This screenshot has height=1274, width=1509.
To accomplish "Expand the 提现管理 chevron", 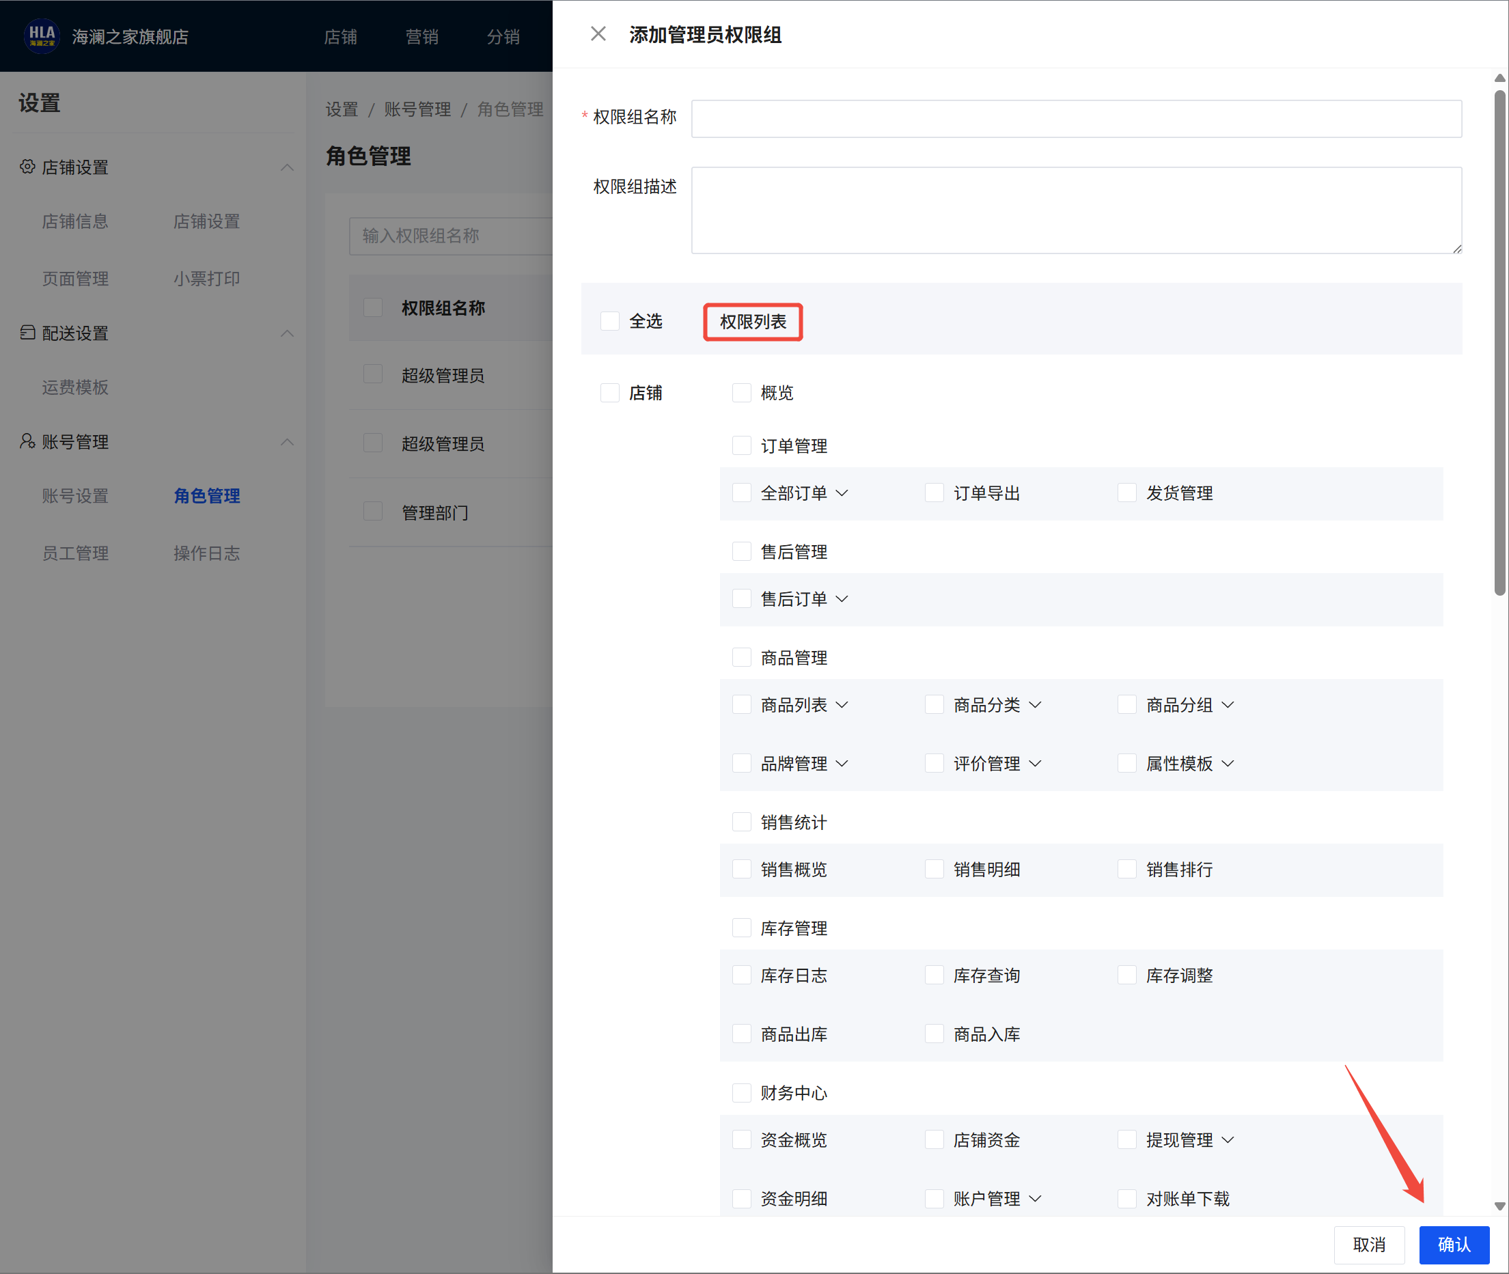I will click(x=1228, y=1140).
